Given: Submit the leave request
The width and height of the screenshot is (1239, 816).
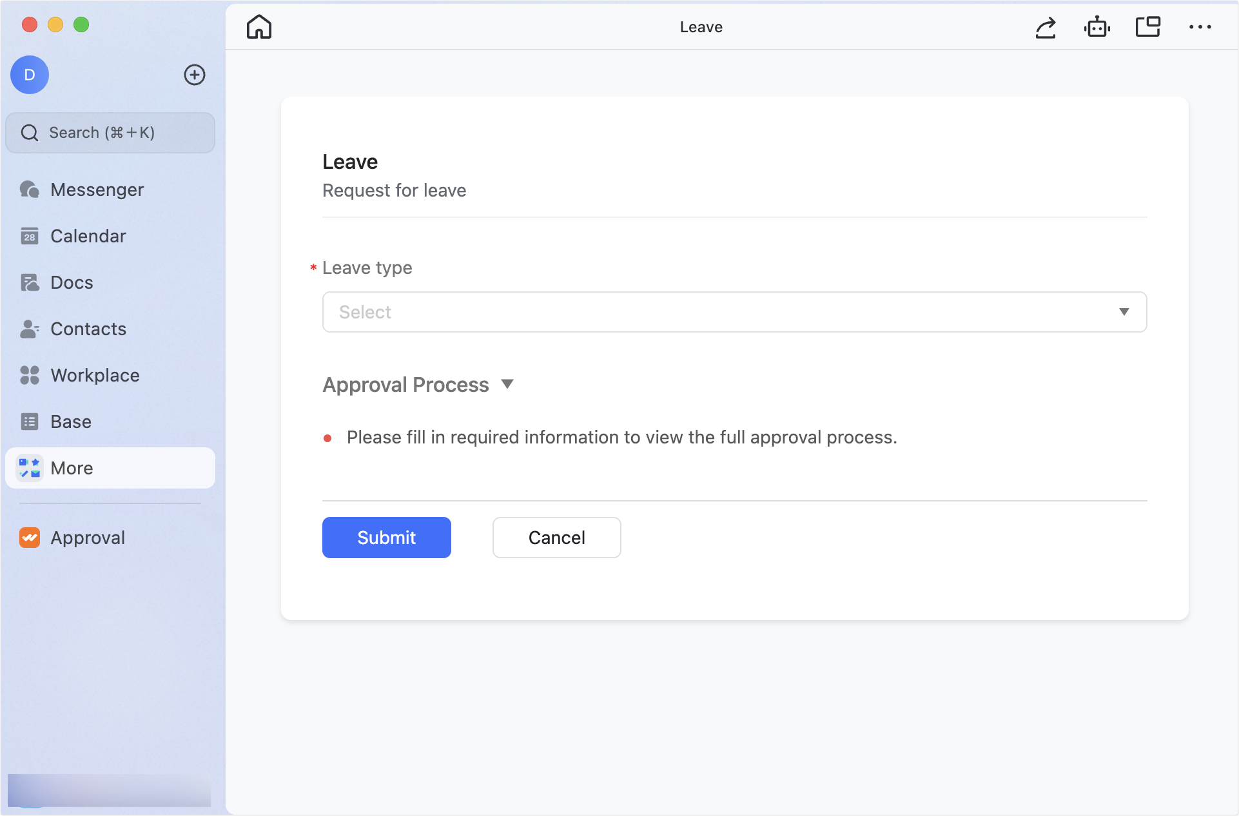Looking at the screenshot, I should pos(386,537).
